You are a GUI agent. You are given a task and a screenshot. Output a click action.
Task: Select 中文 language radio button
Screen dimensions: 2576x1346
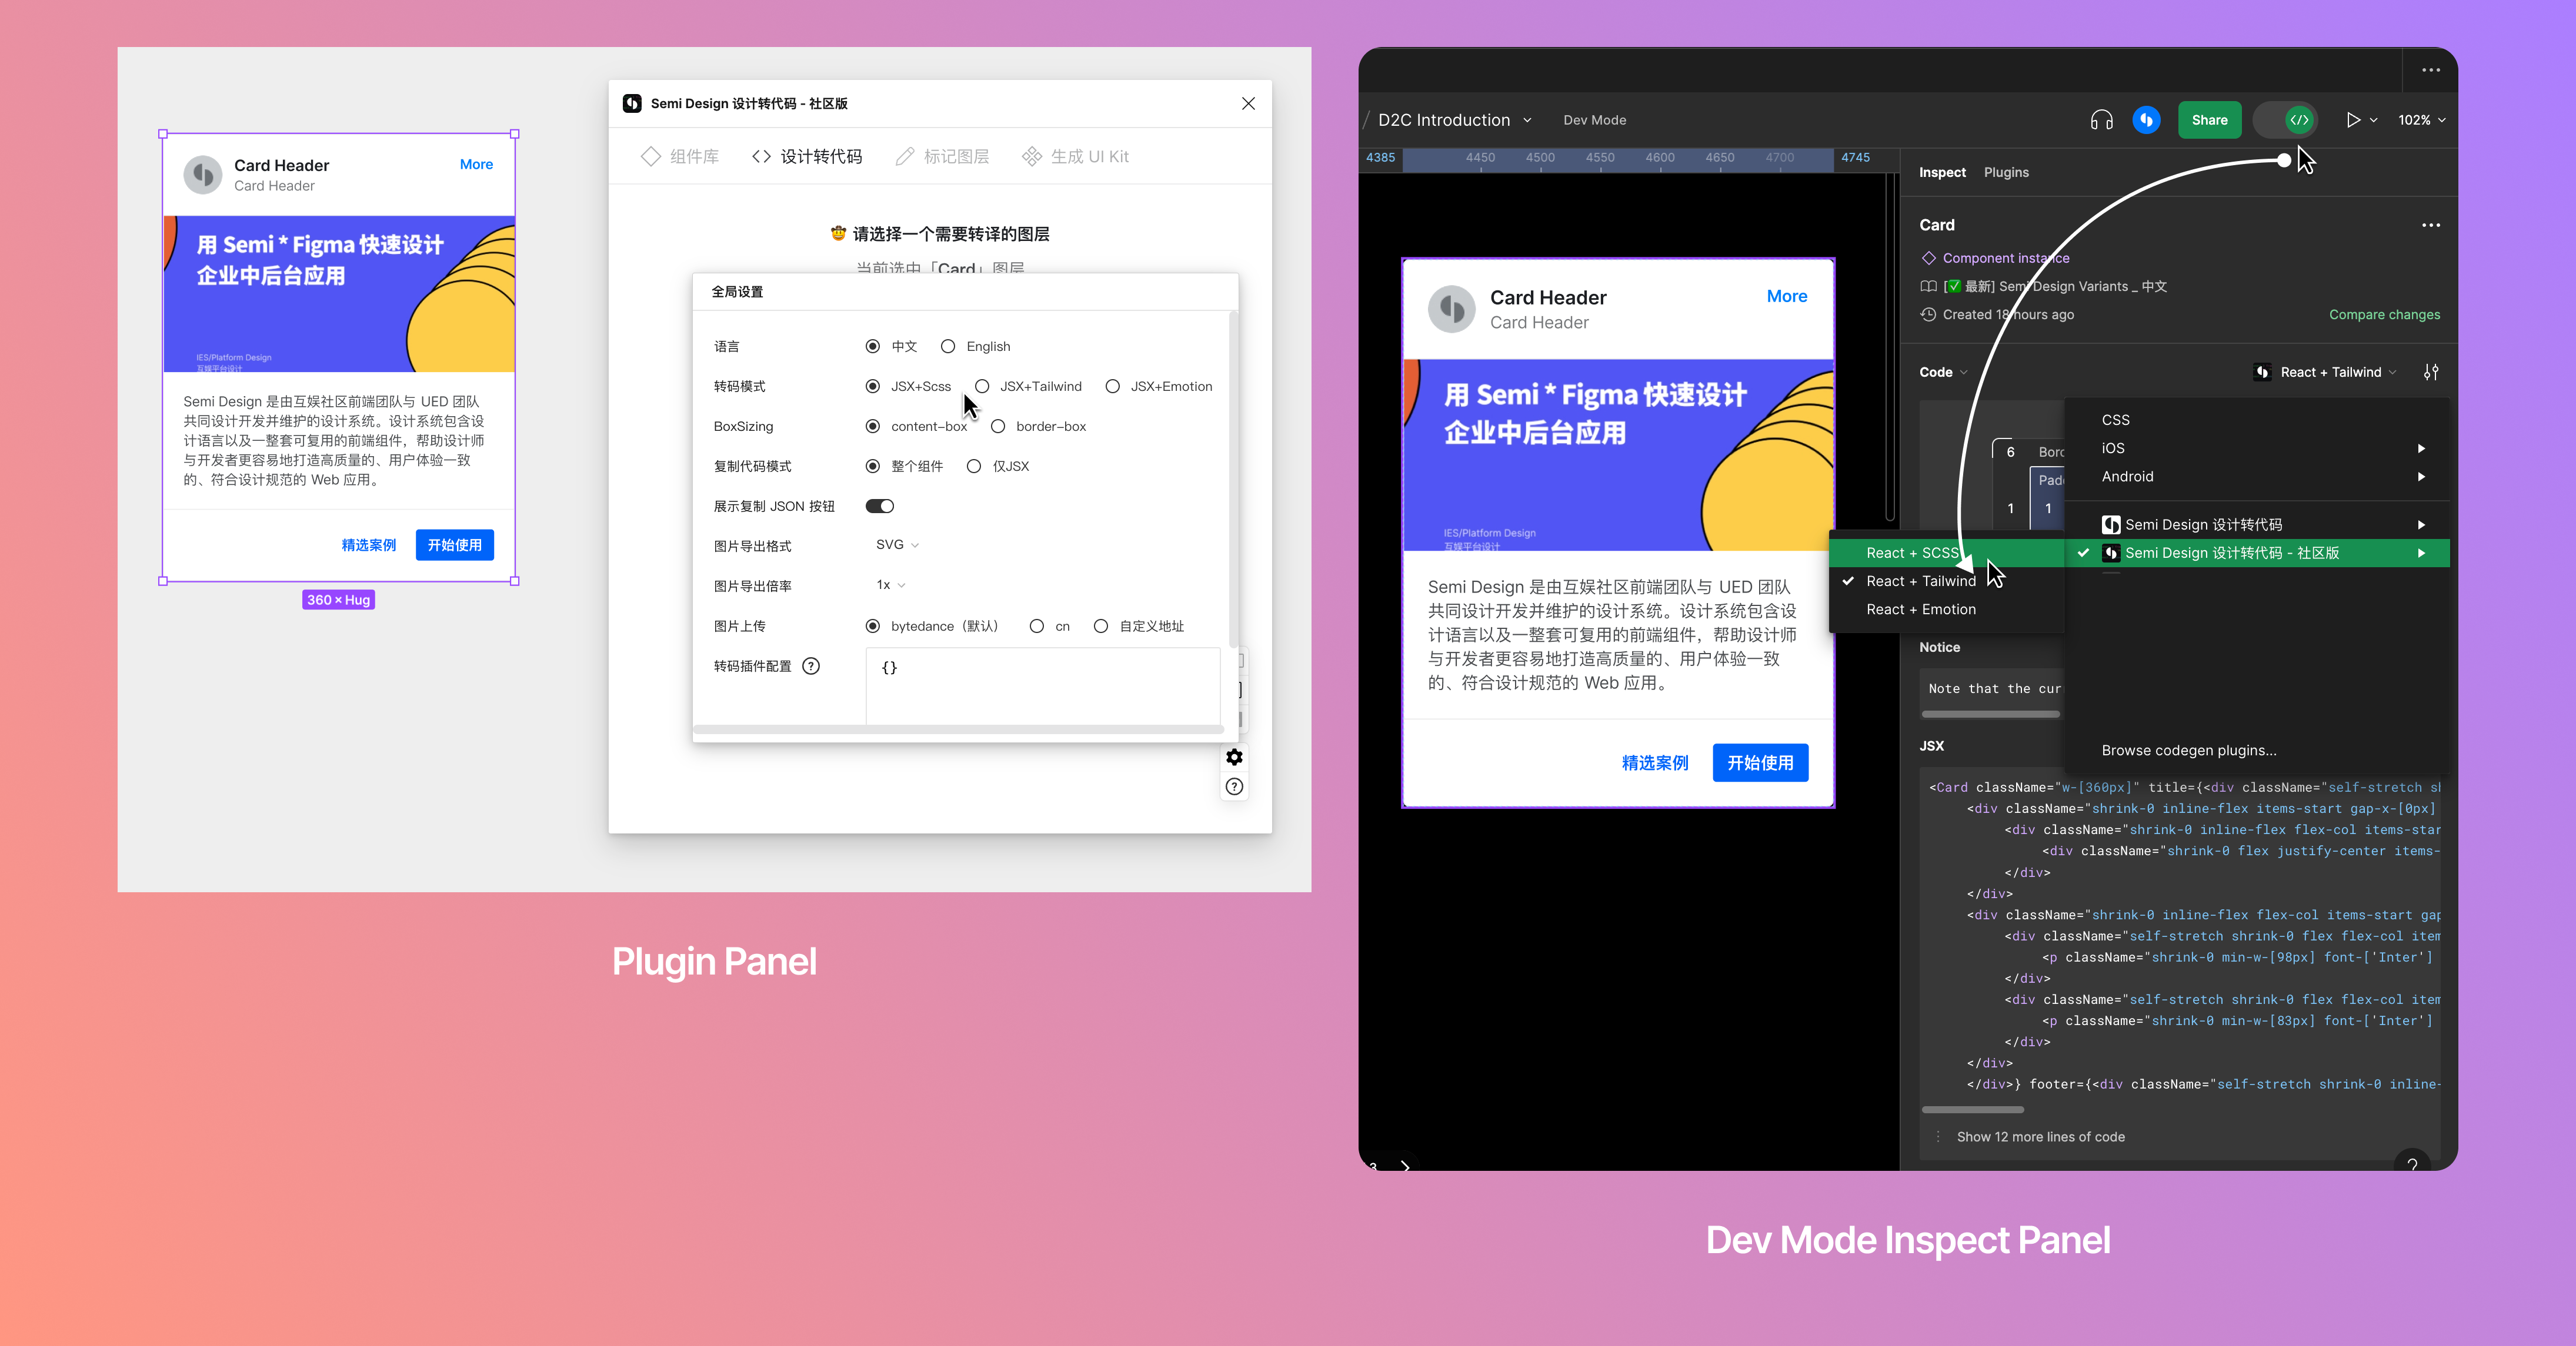[872, 346]
